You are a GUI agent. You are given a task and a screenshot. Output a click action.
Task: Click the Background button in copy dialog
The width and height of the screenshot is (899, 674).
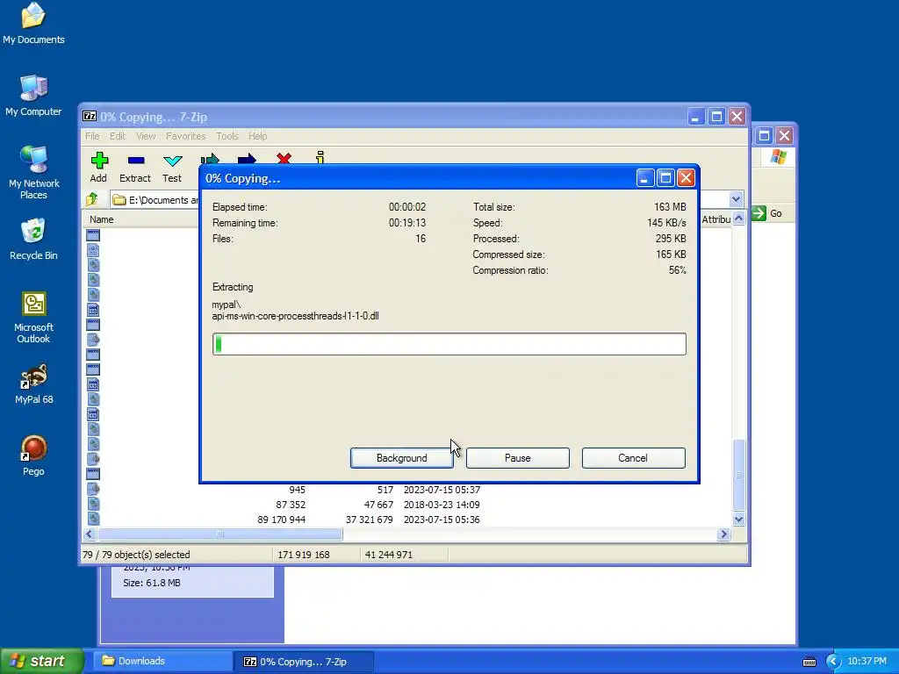coord(402,458)
